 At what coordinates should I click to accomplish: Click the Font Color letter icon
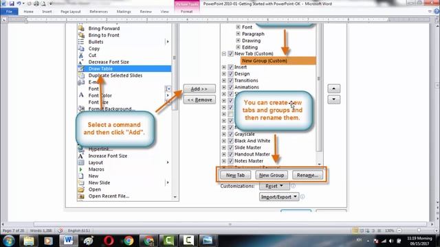point(81,95)
